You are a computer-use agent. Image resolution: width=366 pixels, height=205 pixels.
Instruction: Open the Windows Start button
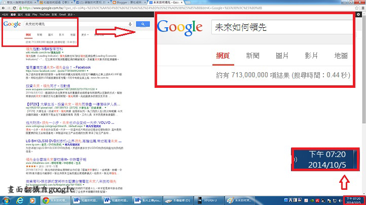(x=6, y=200)
